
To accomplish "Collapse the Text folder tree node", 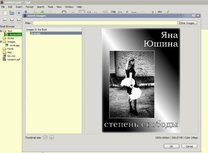I will (1, 31).
